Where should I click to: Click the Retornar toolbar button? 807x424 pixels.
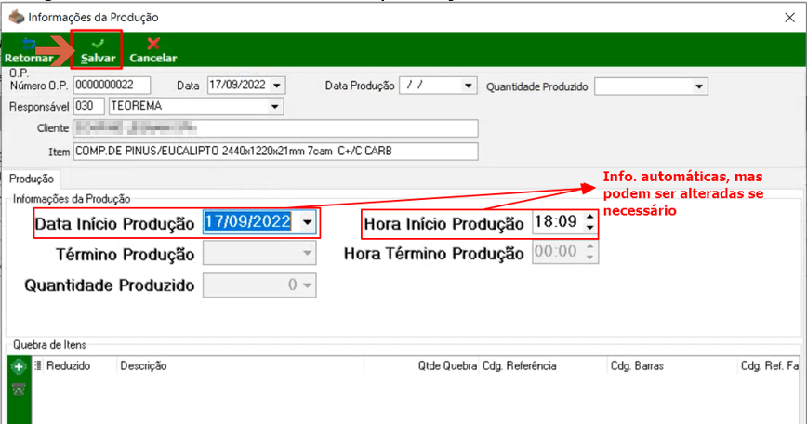click(x=28, y=50)
